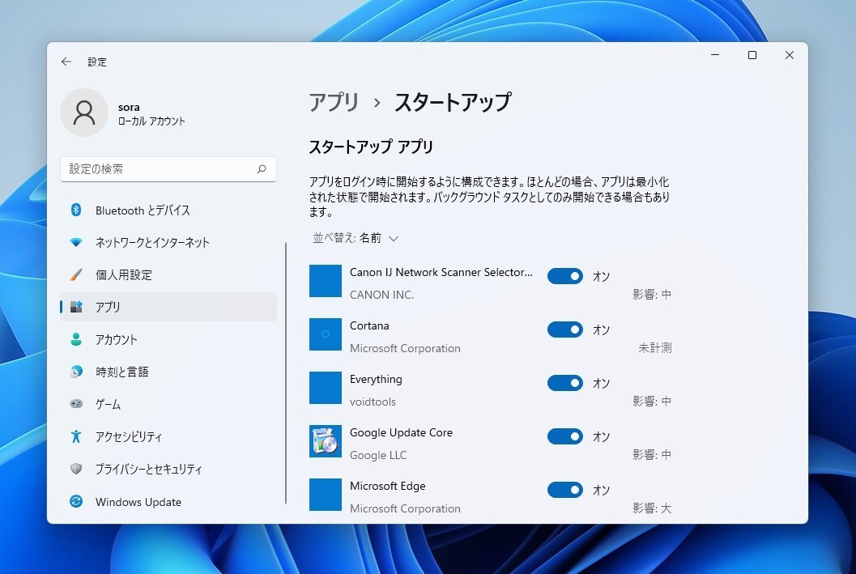Go back using the back arrow
This screenshot has width=856, height=574.
[66, 62]
